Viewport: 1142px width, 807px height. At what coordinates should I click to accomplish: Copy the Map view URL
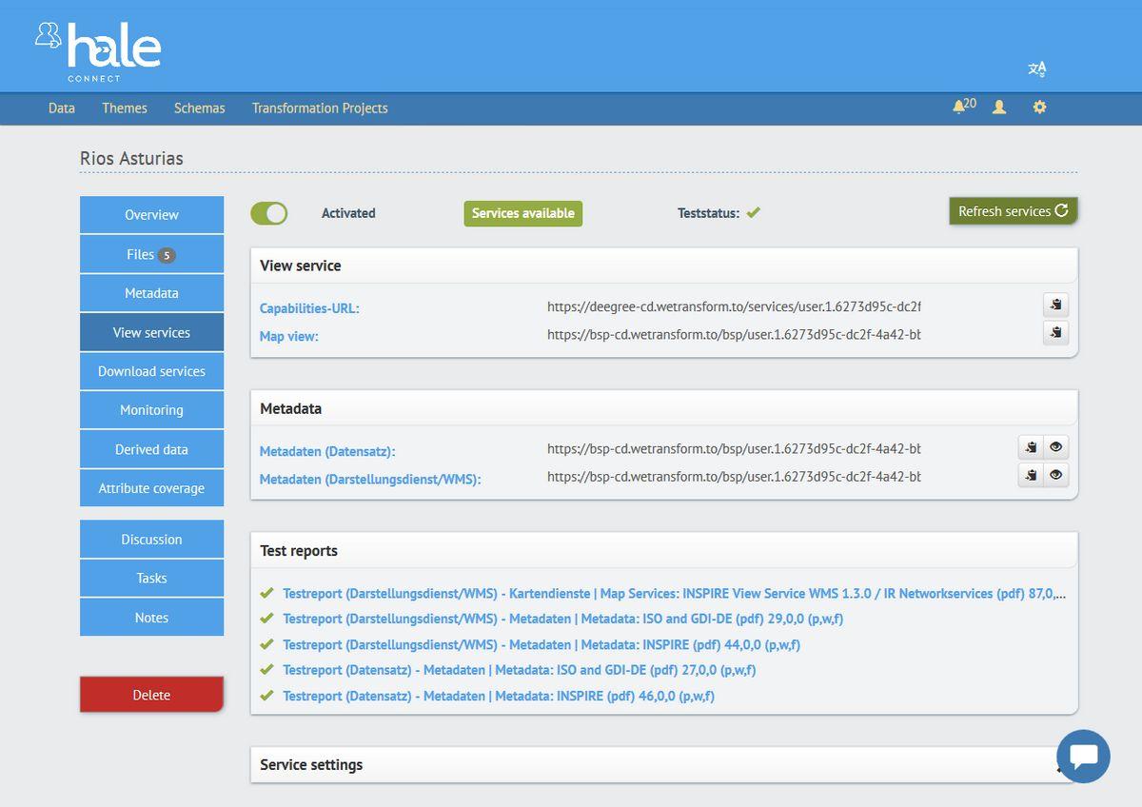(x=1055, y=333)
